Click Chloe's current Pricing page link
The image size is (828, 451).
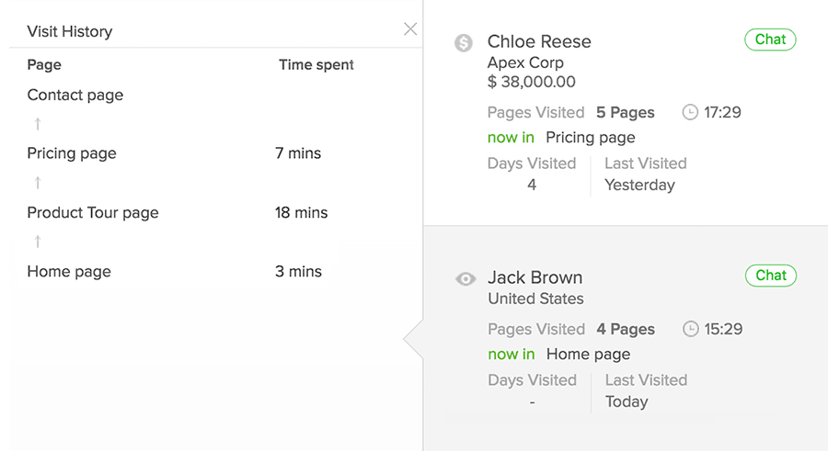pyautogui.click(x=590, y=137)
